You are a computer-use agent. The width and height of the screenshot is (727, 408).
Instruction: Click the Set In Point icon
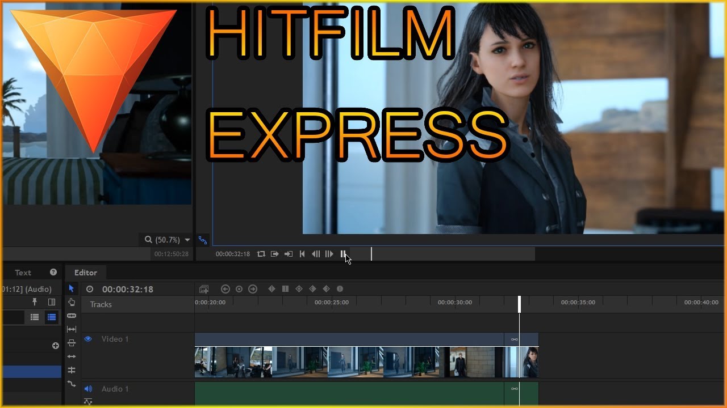275,254
